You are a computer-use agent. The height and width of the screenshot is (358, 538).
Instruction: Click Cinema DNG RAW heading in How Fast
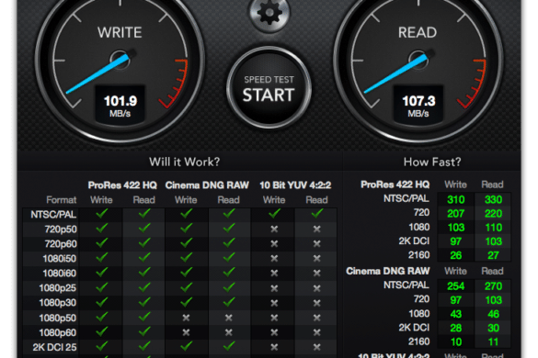(388, 271)
